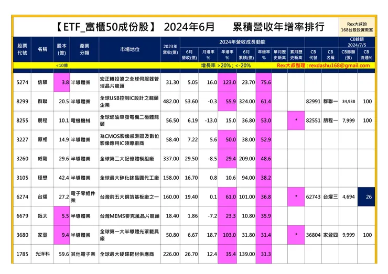Click the 38.2 growth rate cell
Screen dimensions: 388x274
coord(264,178)
